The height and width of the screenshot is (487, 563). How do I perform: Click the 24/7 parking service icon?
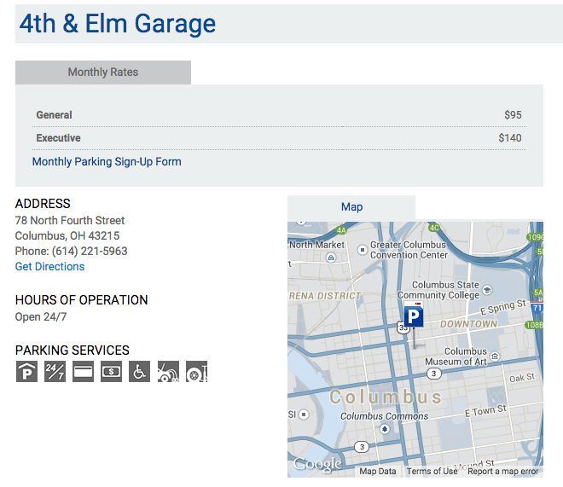pyautogui.click(x=55, y=372)
